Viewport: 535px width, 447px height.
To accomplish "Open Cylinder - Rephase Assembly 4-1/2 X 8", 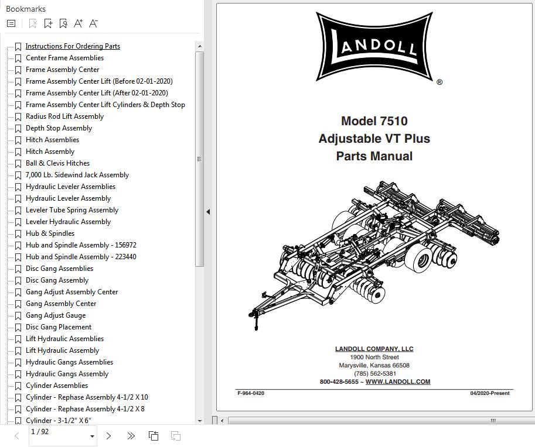I will click(x=86, y=409).
